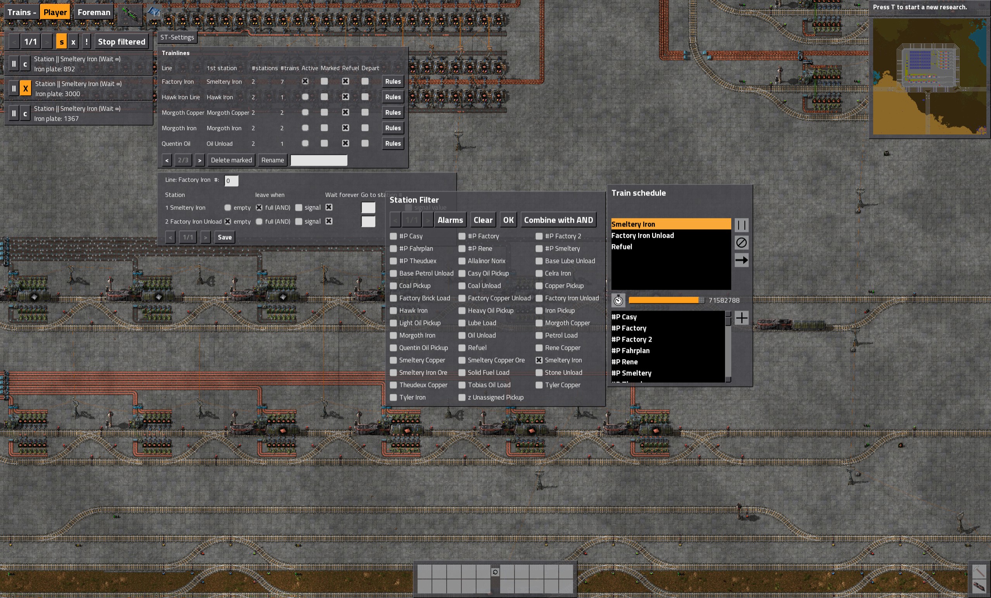This screenshot has height=598, width=991.
Task: Go to previous Trainlines page arrow
Action: [167, 160]
